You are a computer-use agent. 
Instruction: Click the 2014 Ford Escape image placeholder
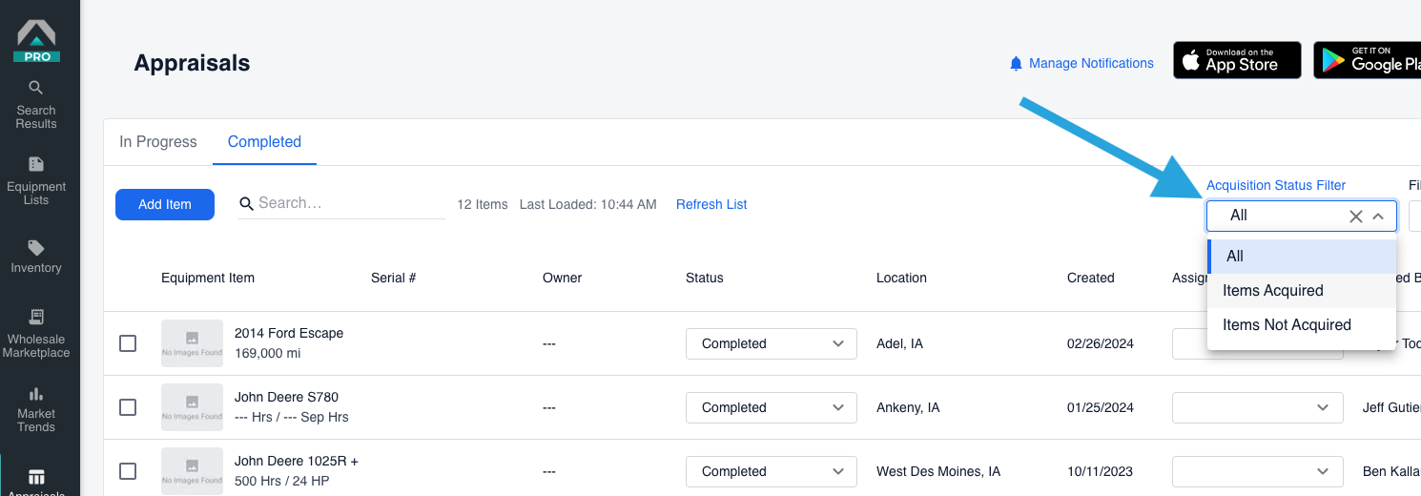tap(192, 343)
